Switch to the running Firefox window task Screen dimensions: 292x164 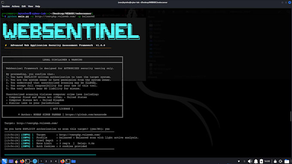62,161
